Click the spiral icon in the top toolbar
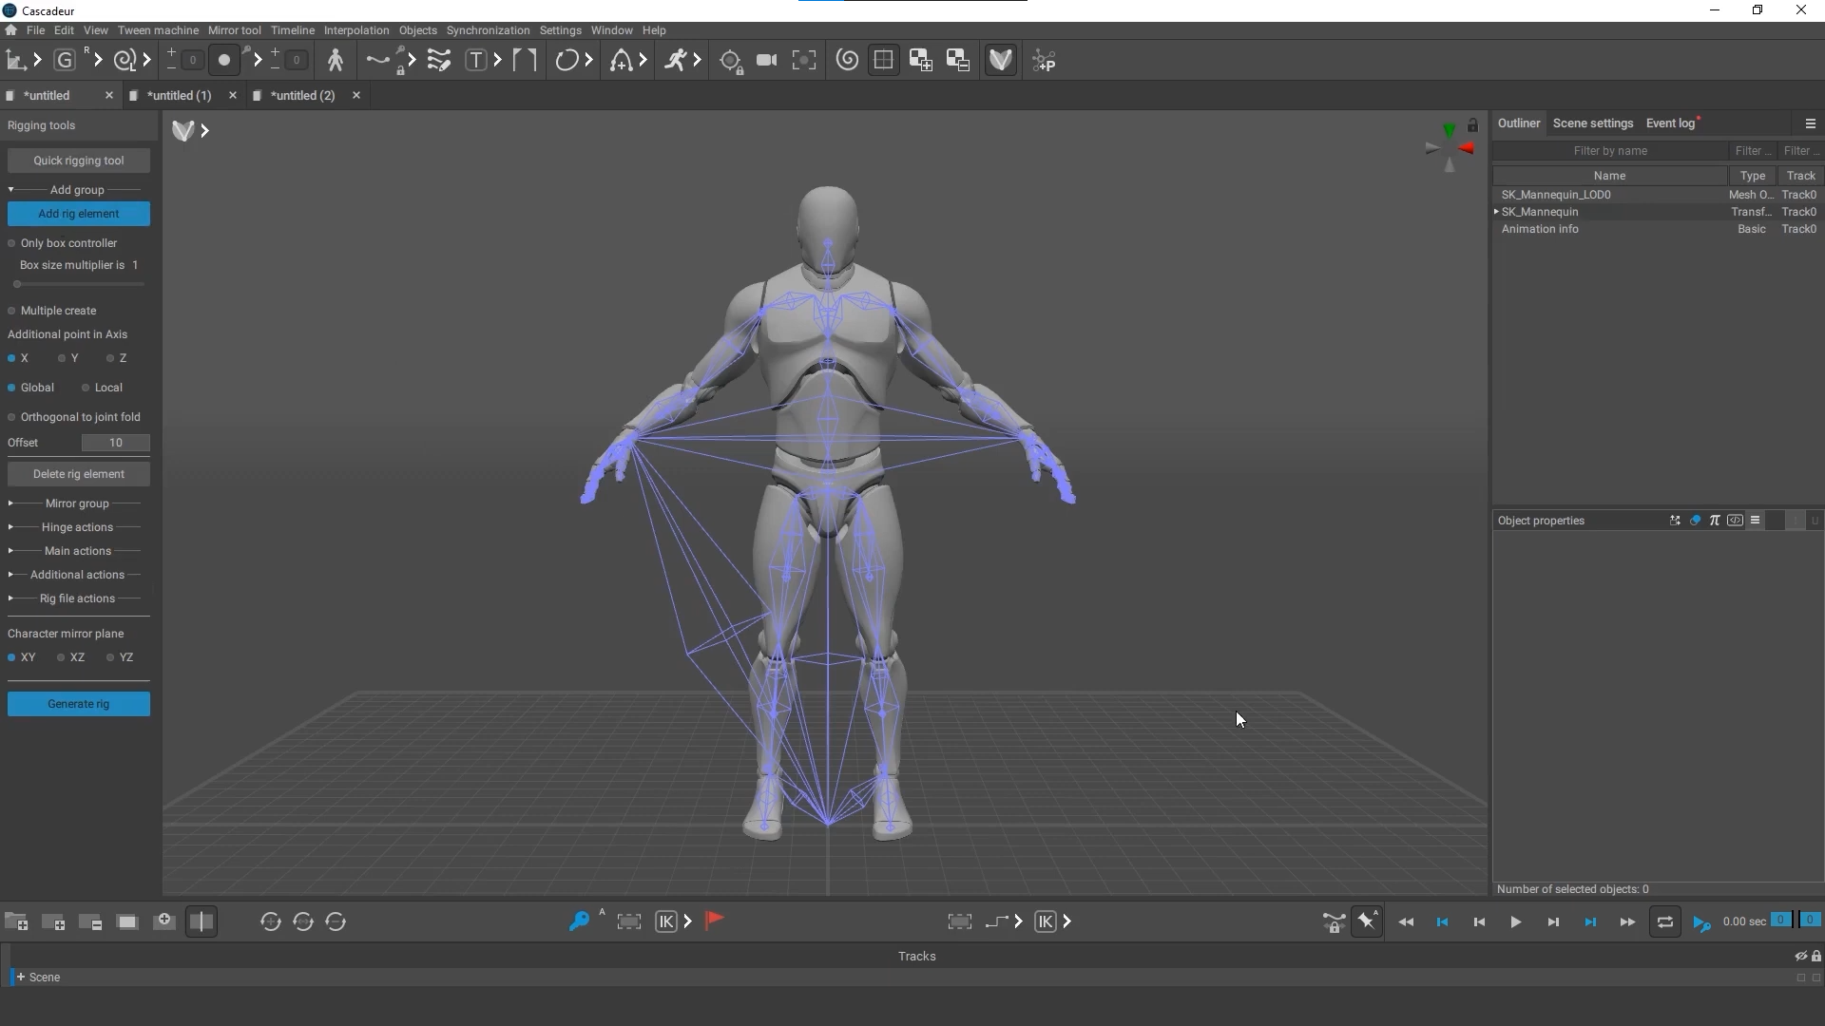The height and width of the screenshot is (1026, 1825). (847, 61)
